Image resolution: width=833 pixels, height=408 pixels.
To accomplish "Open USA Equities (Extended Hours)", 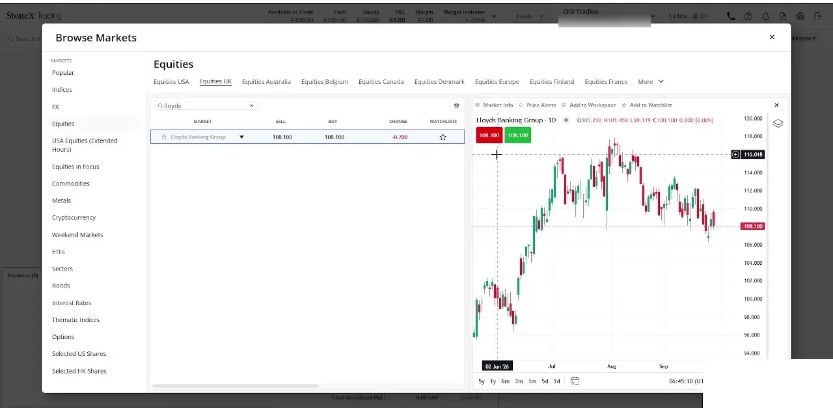I will pos(85,145).
